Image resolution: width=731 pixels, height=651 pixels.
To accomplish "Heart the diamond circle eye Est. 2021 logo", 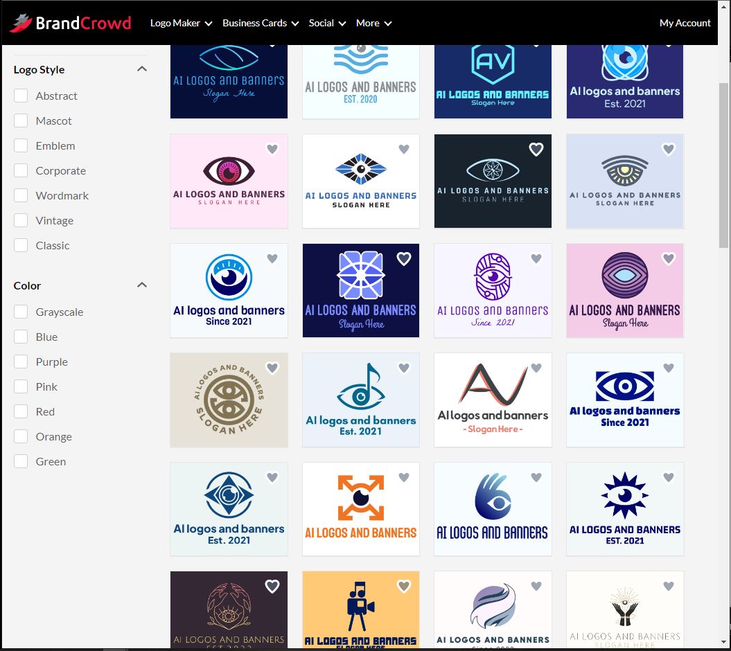I will pos(272,478).
